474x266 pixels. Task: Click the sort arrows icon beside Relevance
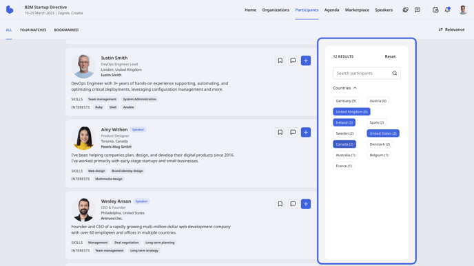click(440, 30)
